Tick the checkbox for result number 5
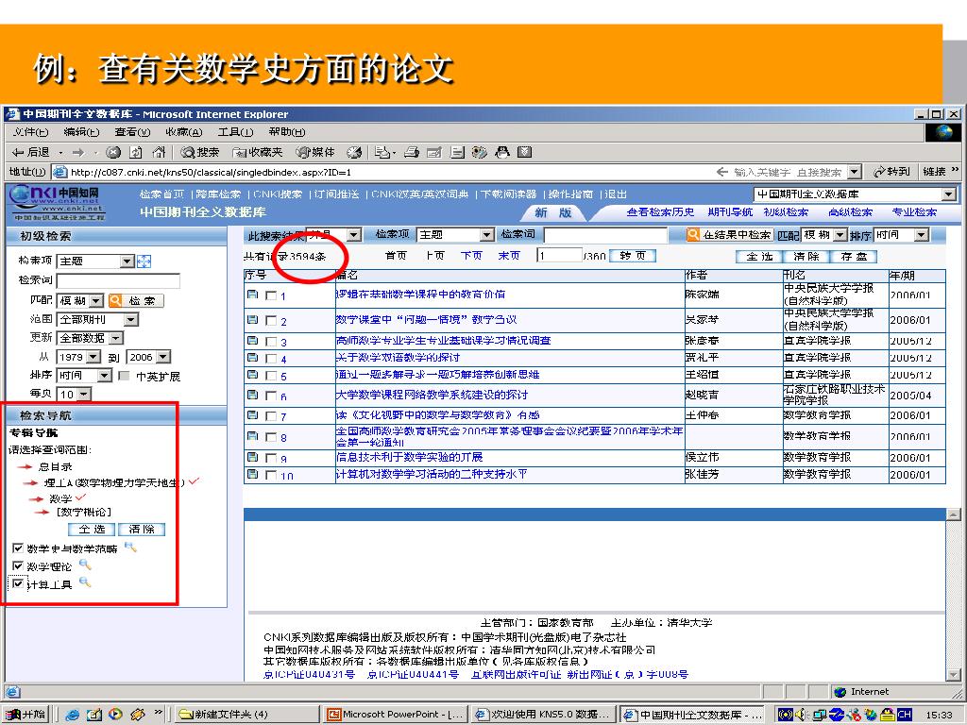This screenshot has height=725, width=967. 271,376
